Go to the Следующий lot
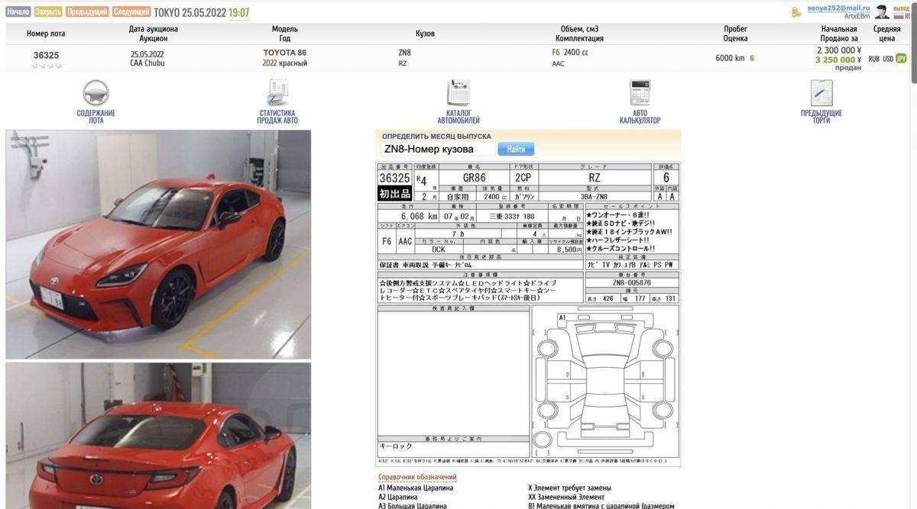Screen dimensions: 917x509 [131, 12]
